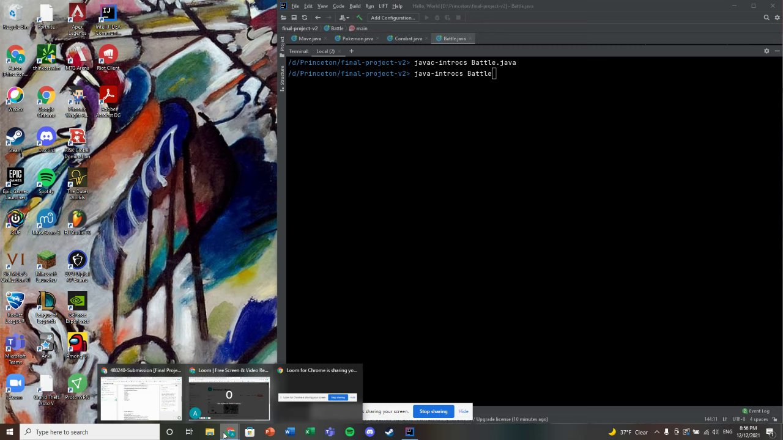The image size is (783, 440).
Task: Open Discord desktop shortcut
Action: click(46, 141)
